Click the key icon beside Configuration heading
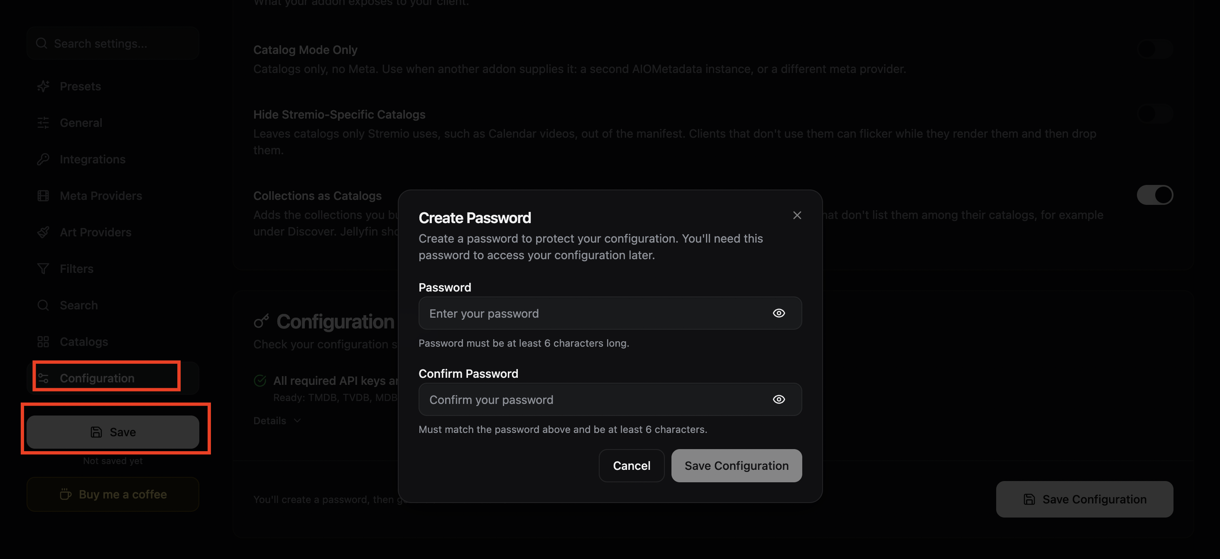 (262, 321)
